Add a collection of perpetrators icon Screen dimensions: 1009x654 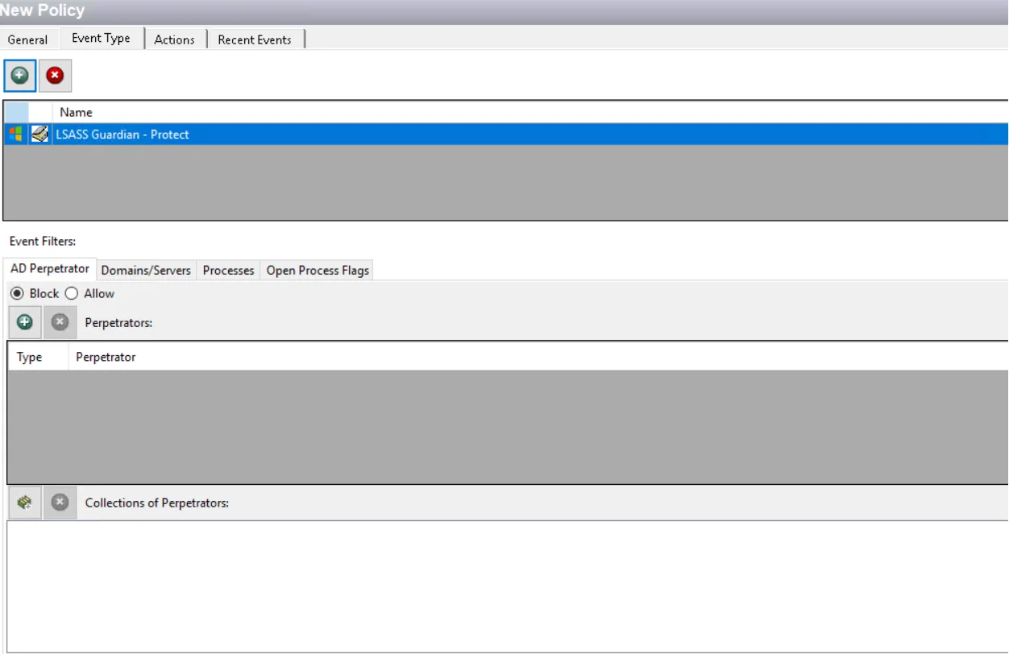[x=25, y=503]
